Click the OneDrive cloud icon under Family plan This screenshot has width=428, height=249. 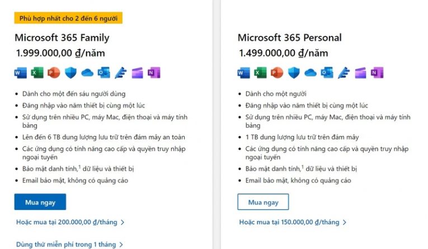[x=87, y=73]
